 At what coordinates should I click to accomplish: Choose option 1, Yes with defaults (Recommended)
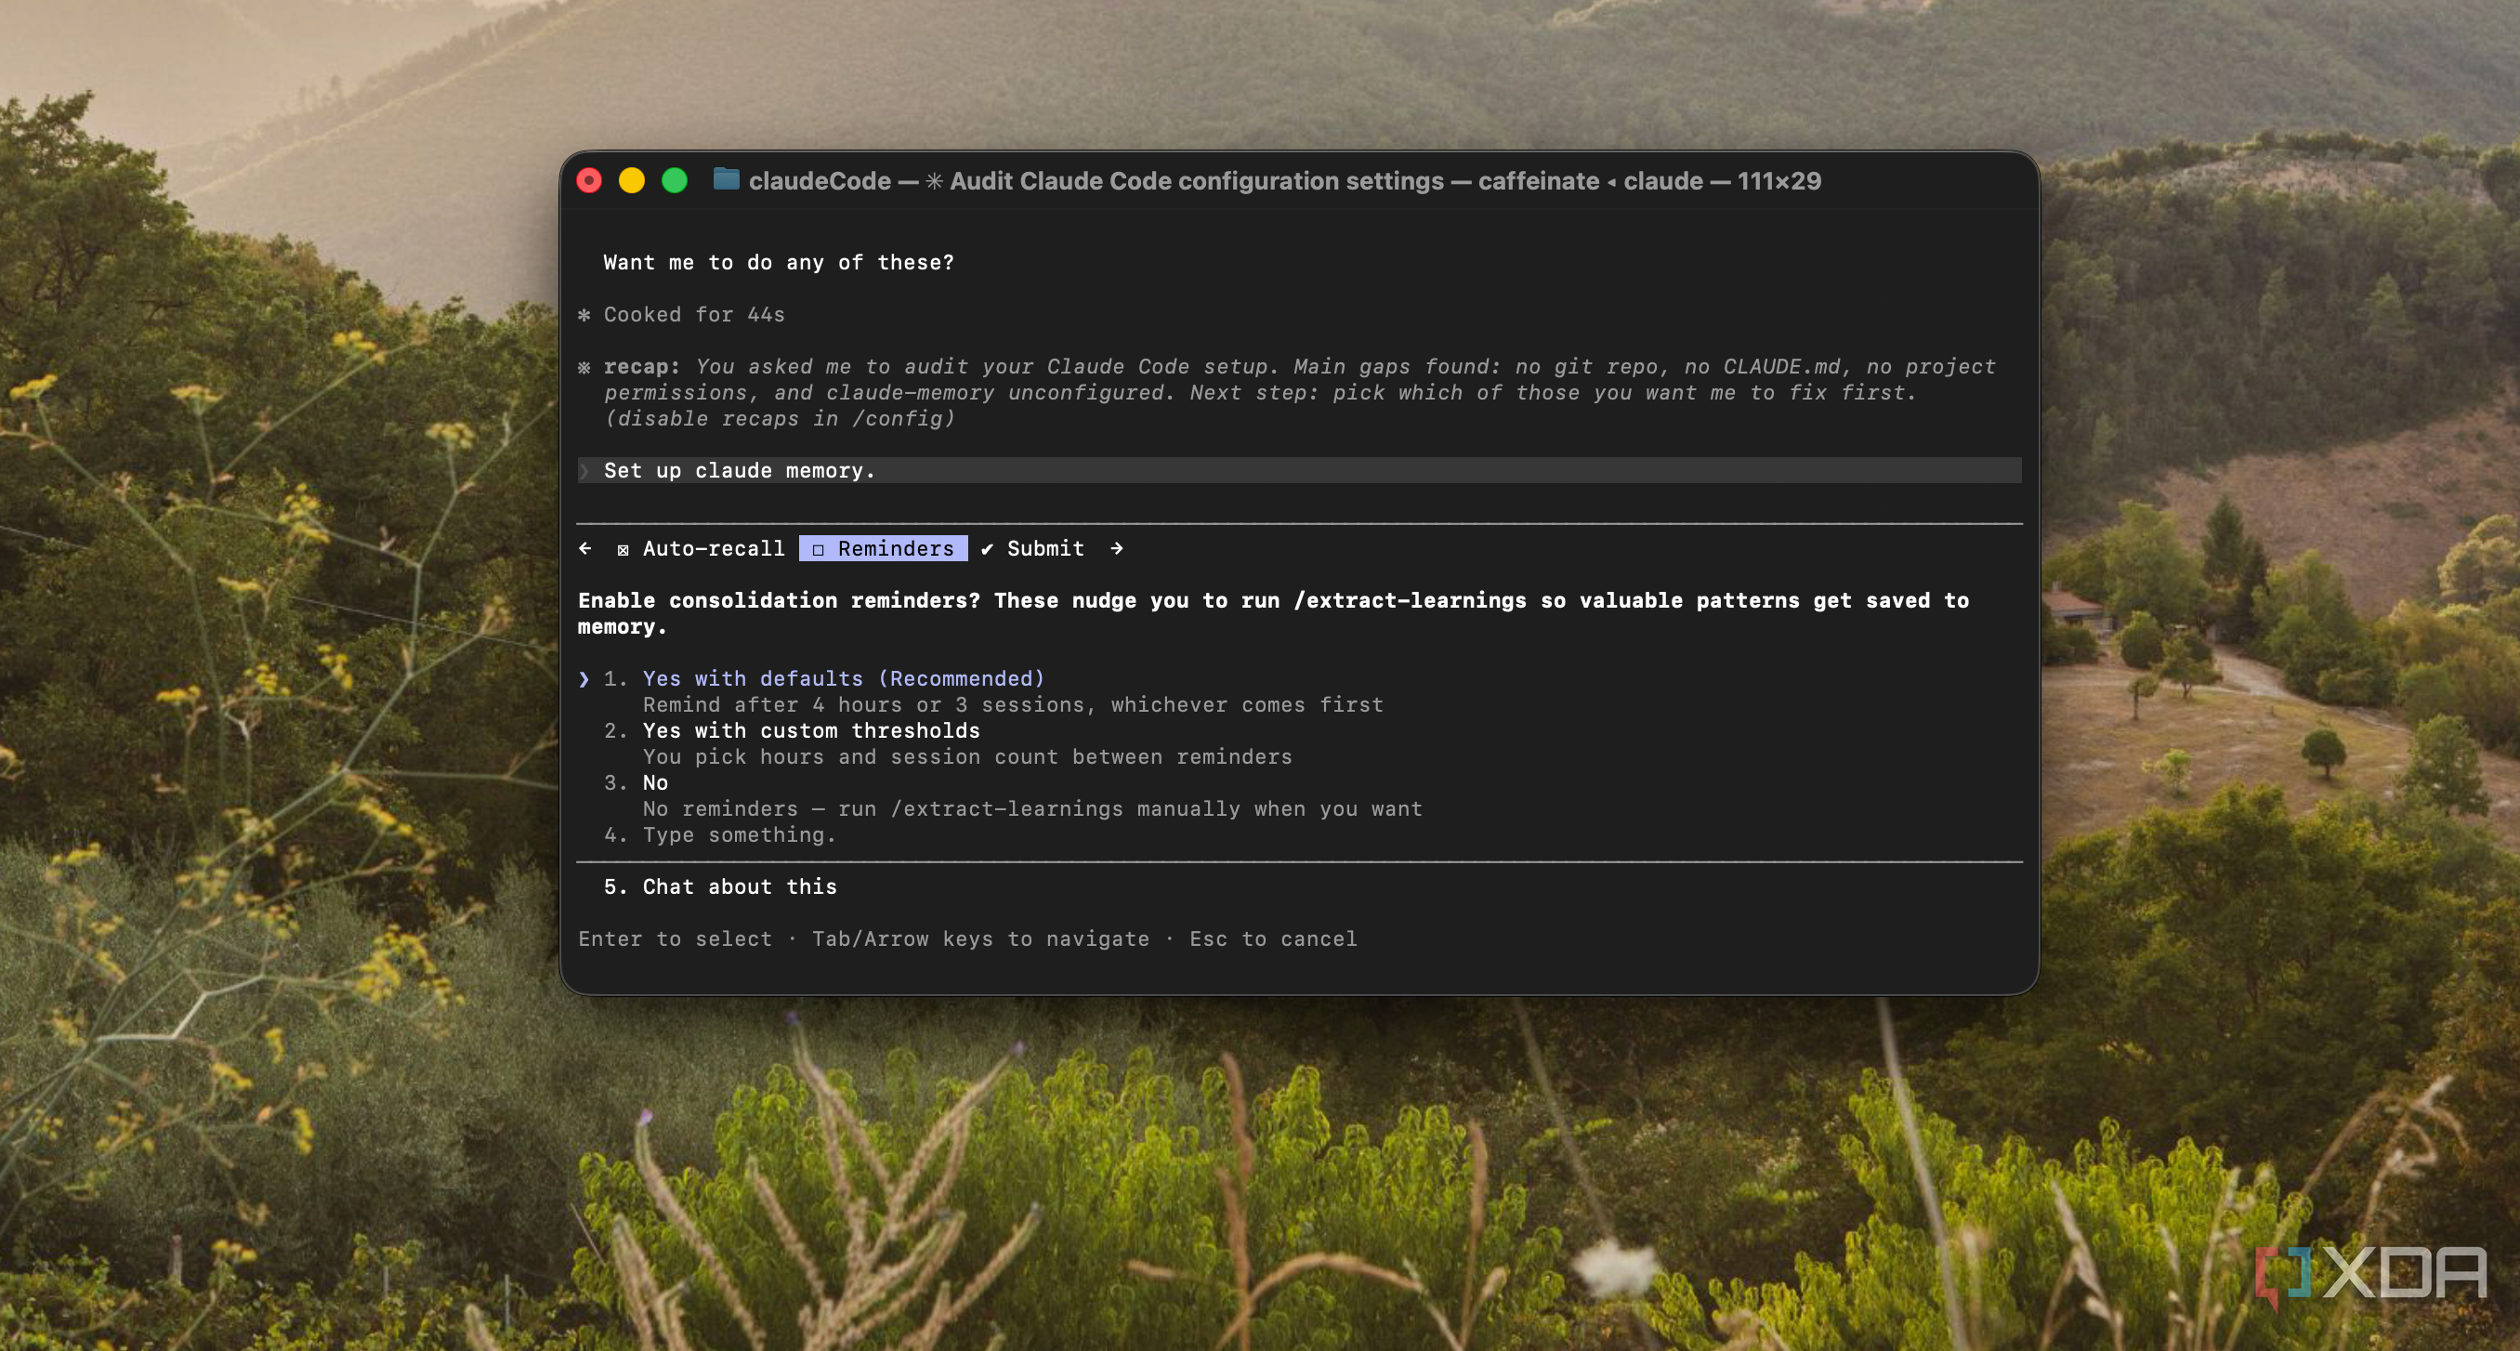click(x=844, y=679)
